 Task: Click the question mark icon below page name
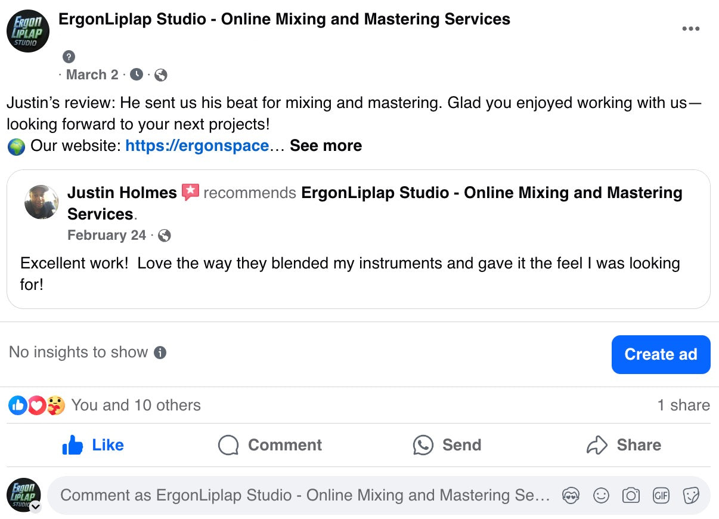(69, 57)
